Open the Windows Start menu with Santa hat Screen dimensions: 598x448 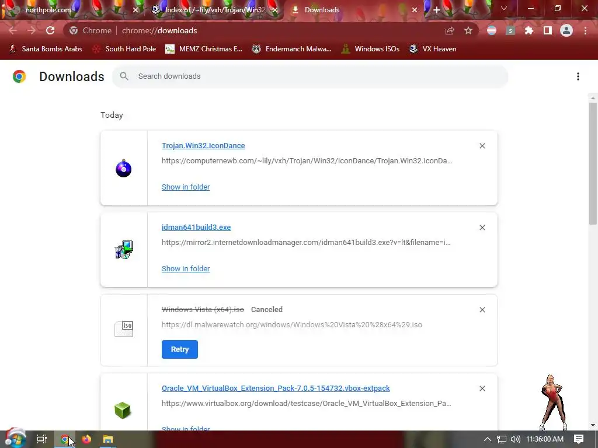tap(15, 439)
